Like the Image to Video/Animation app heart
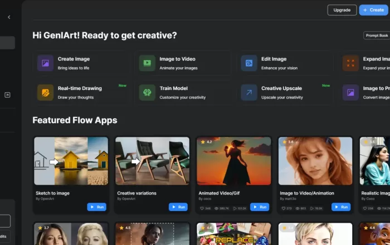This screenshot has height=245, width=390. coord(283,208)
